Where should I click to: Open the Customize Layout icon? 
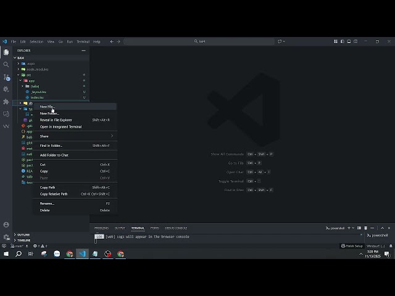336,41
